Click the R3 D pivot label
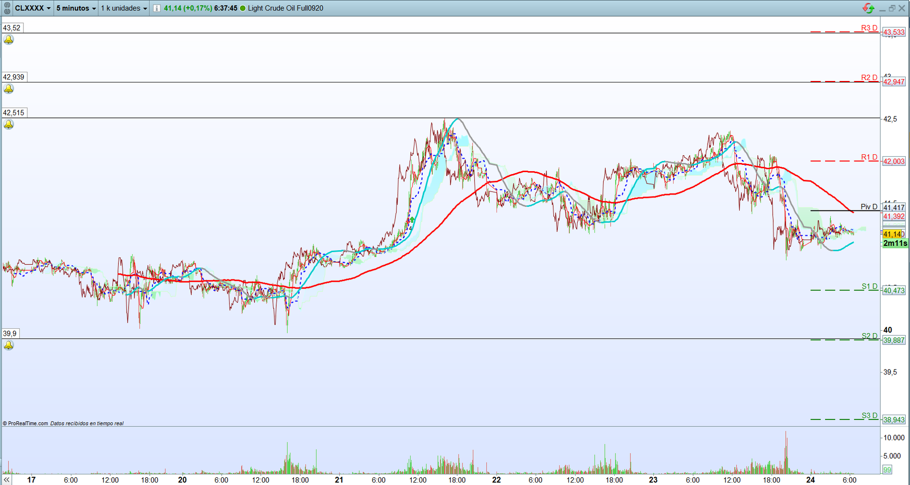Screen dimensions: 910x485 click(869, 28)
